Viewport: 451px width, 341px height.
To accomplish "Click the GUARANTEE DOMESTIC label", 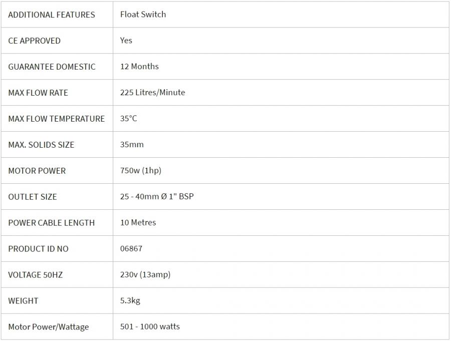I will 52,67.
